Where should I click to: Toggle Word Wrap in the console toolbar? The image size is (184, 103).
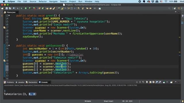154,82
